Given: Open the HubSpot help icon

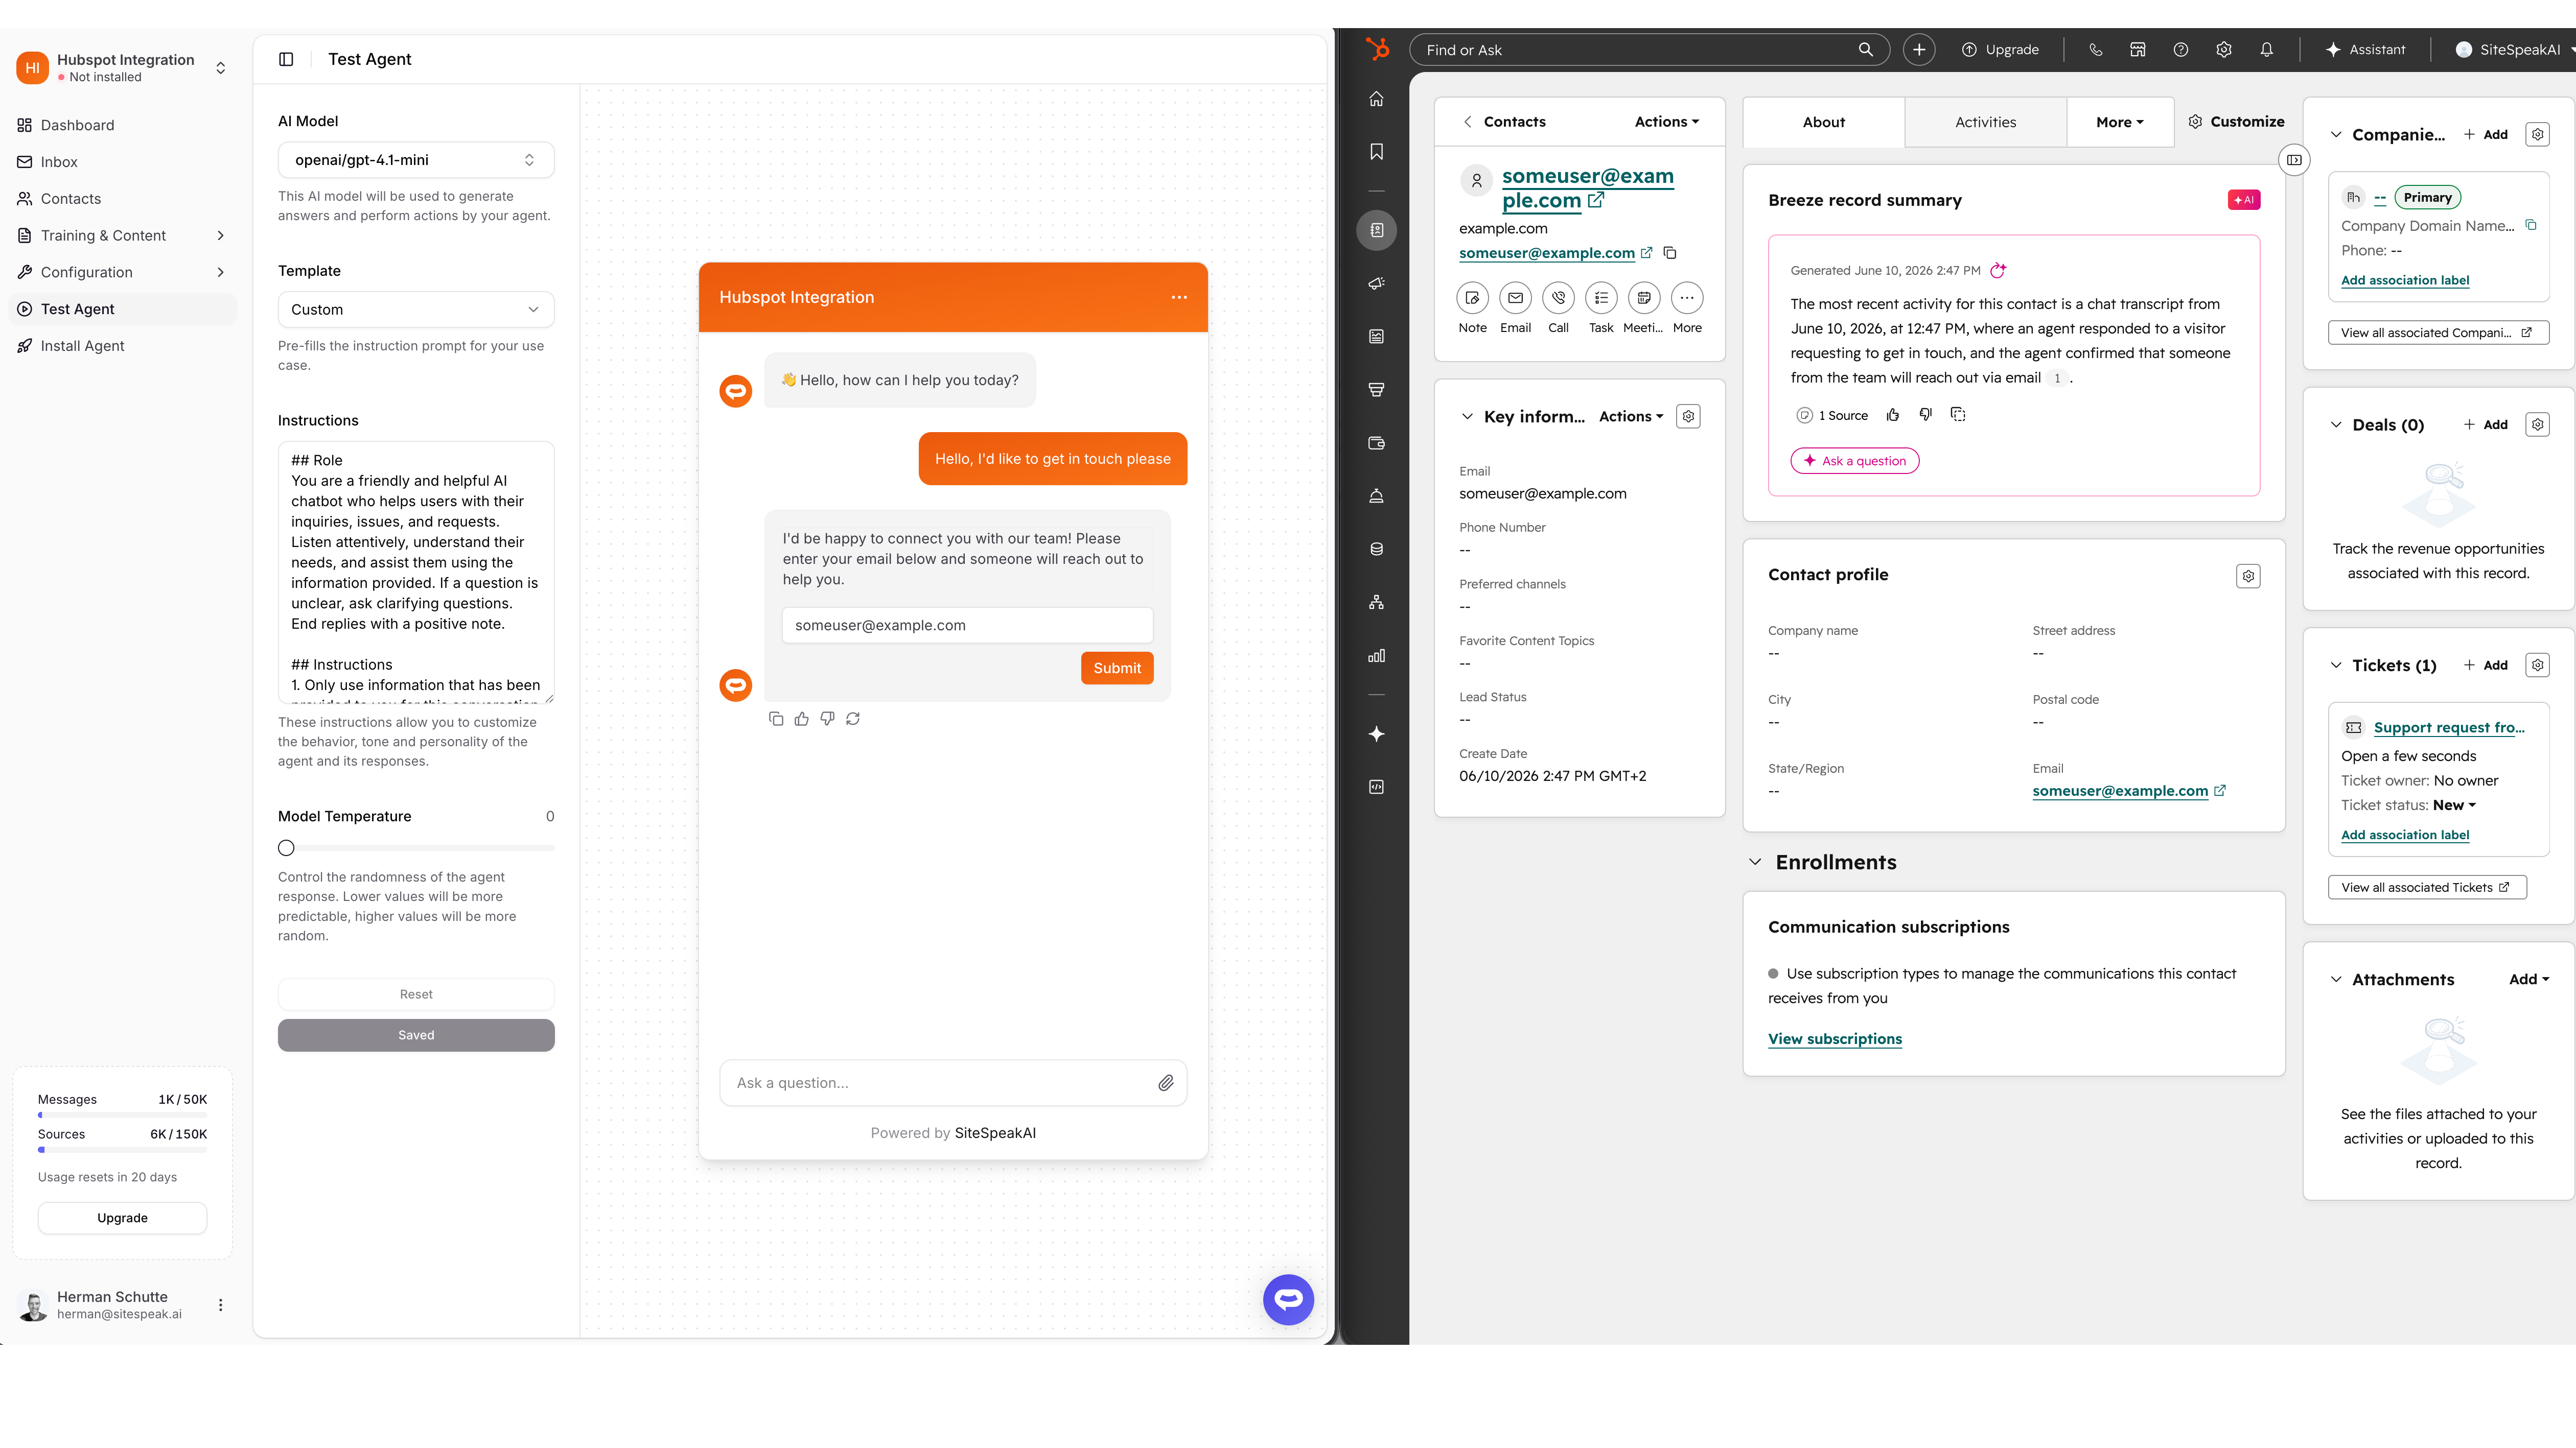Looking at the screenshot, I should point(2180,49).
